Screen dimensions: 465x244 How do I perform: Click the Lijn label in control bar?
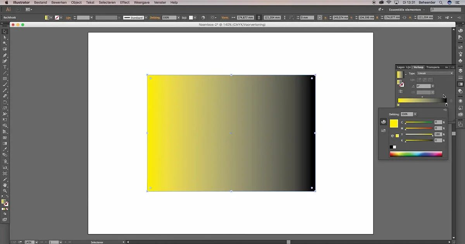(x=69, y=17)
